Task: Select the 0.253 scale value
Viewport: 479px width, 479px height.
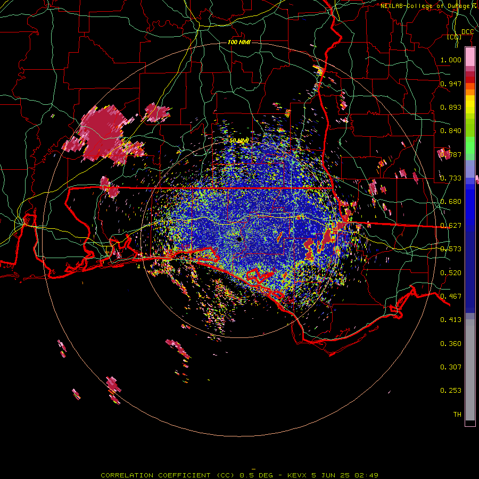Action: pos(451,390)
